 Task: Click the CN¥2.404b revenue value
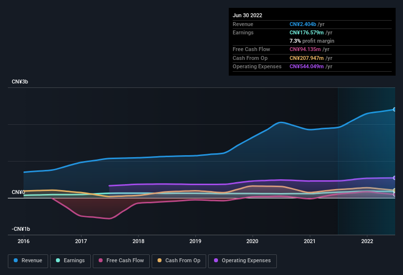click(303, 24)
